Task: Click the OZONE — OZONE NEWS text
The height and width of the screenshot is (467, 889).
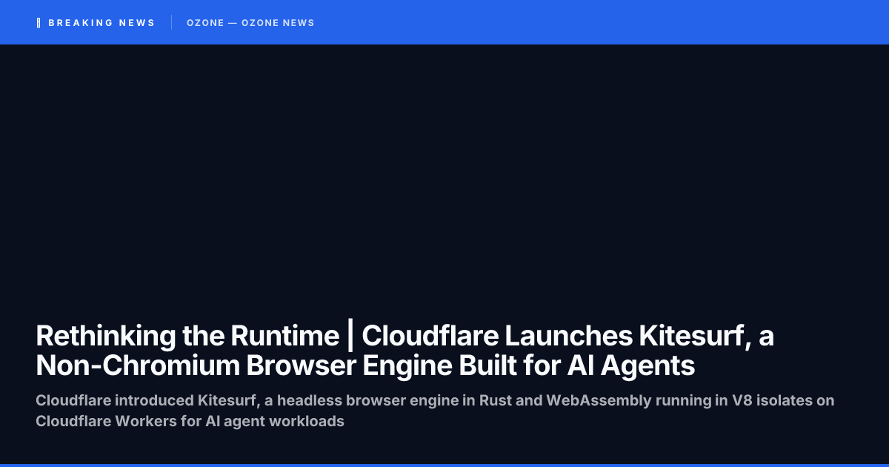Action: point(250,23)
